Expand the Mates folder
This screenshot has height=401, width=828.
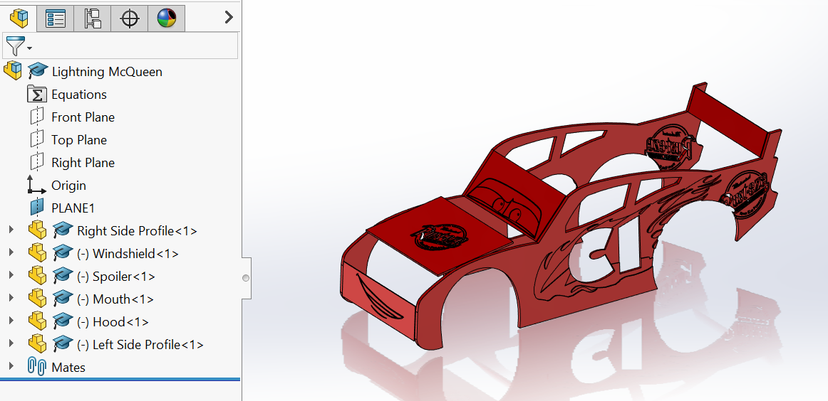[x=11, y=365]
